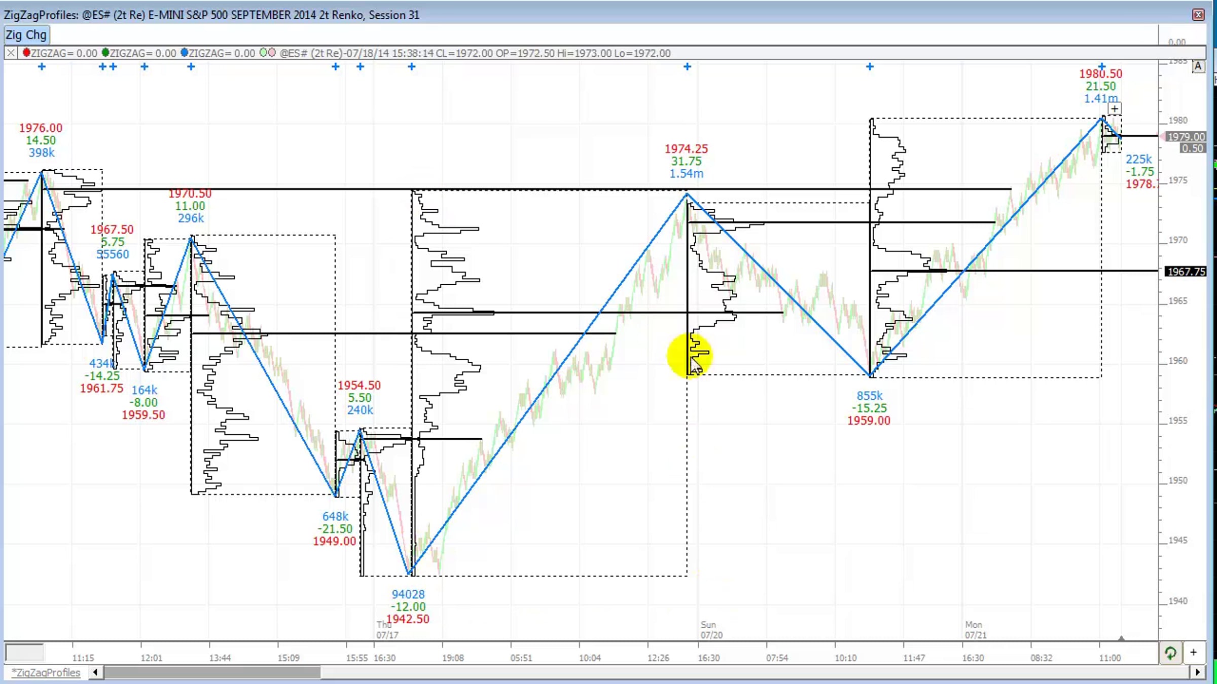Click the 11:00 time axis label
The image size is (1217, 684).
1109,658
